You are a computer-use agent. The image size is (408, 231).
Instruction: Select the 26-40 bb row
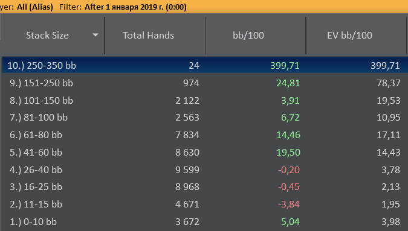click(x=205, y=169)
